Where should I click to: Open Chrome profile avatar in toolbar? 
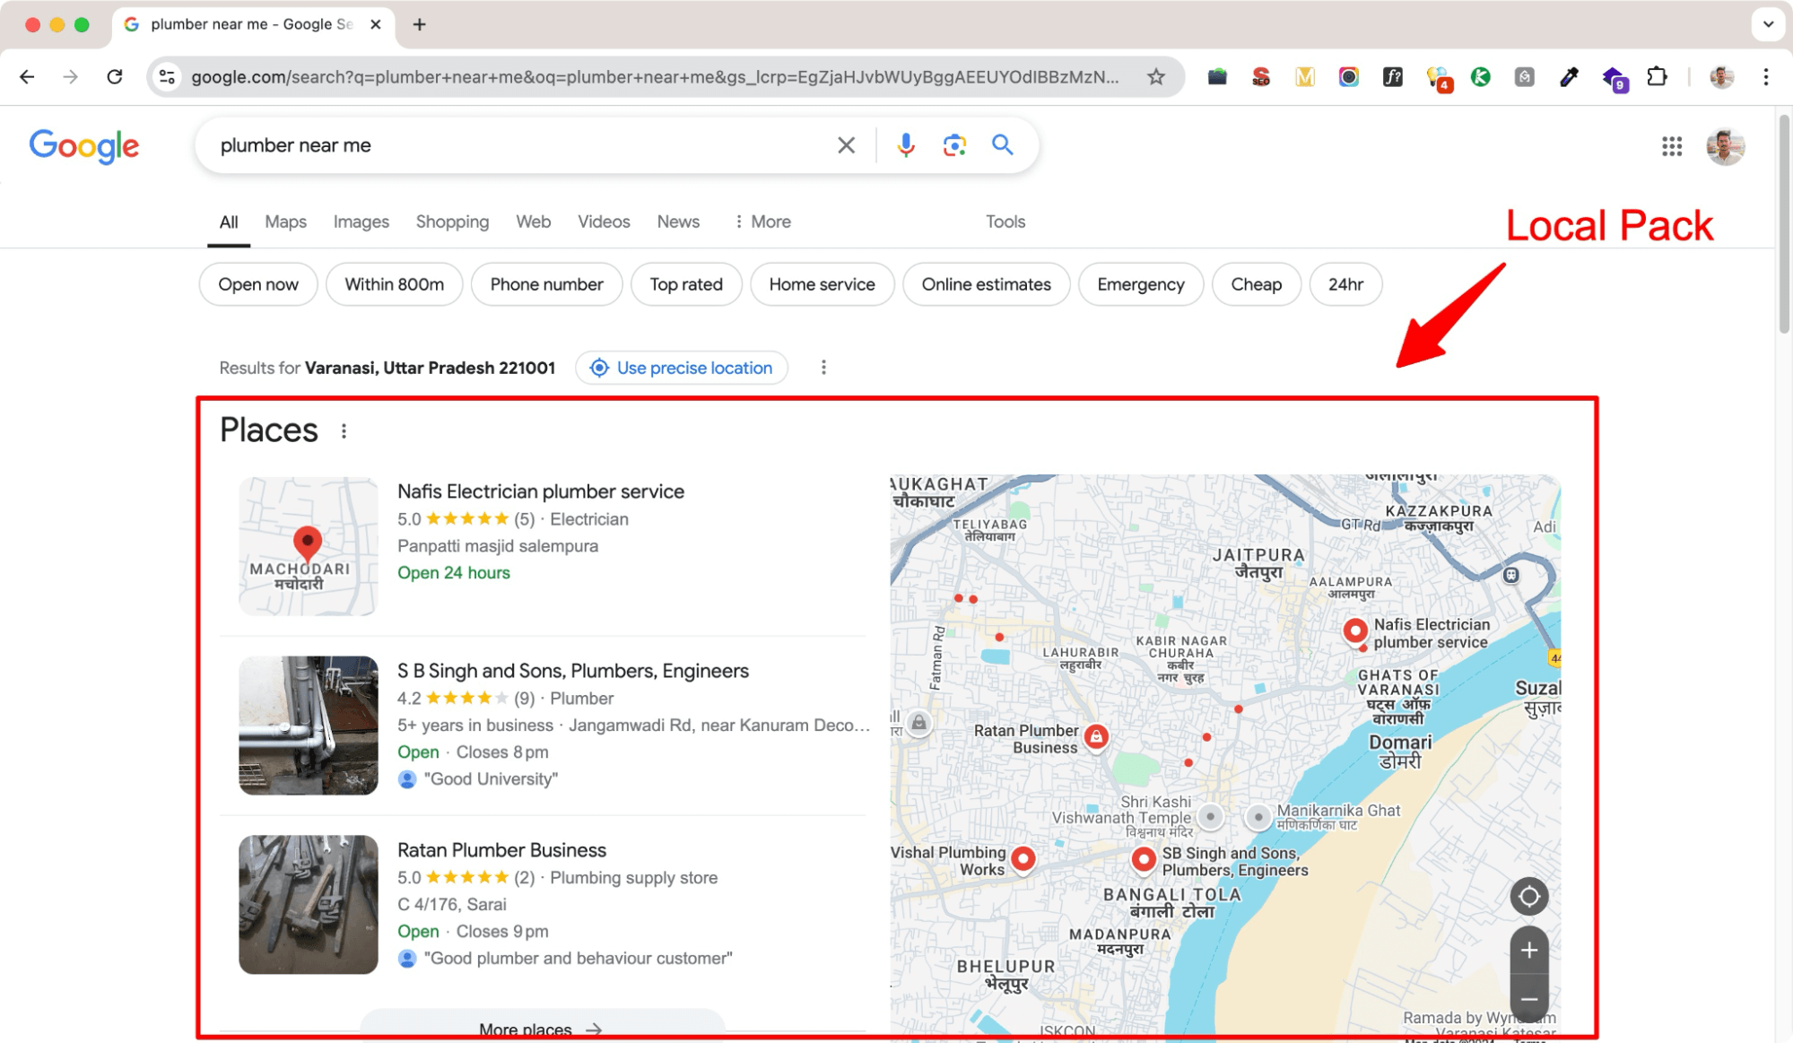pyautogui.click(x=1721, y=77)
